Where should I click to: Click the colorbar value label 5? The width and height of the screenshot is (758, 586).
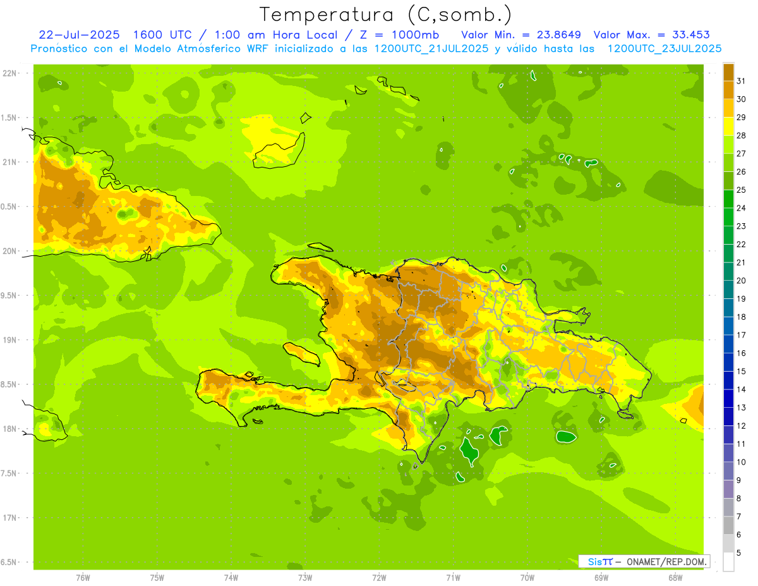tap(739, 553)
